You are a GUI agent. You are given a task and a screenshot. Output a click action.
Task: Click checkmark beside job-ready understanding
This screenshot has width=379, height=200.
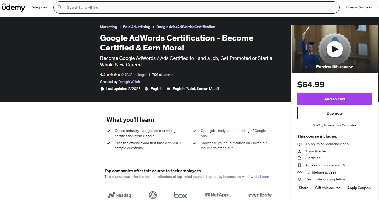click(195, 131)
